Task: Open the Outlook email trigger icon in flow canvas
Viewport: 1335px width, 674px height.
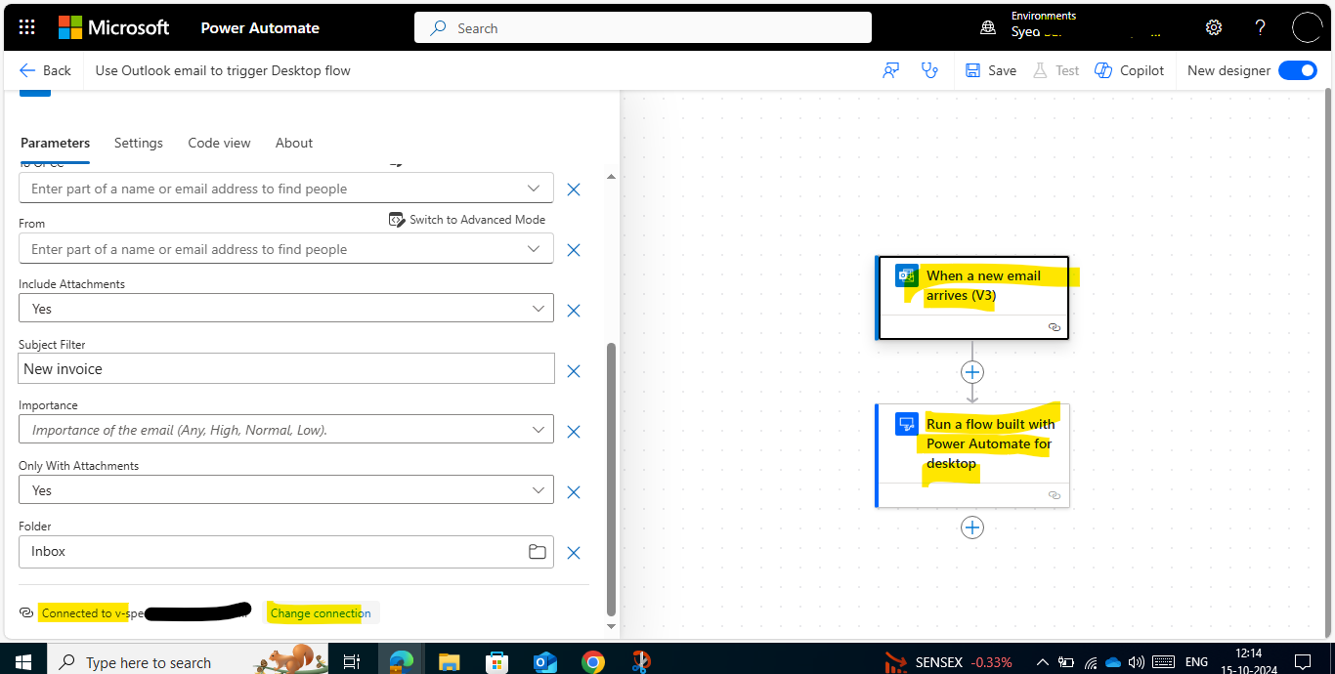Action: pos(906,275)
